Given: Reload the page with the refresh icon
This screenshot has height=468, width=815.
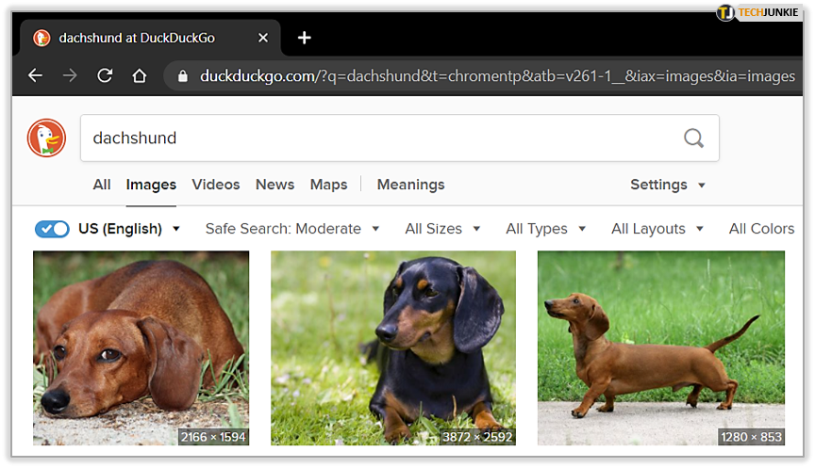Looking at the screenshot, I should click(x=105, y=75).
